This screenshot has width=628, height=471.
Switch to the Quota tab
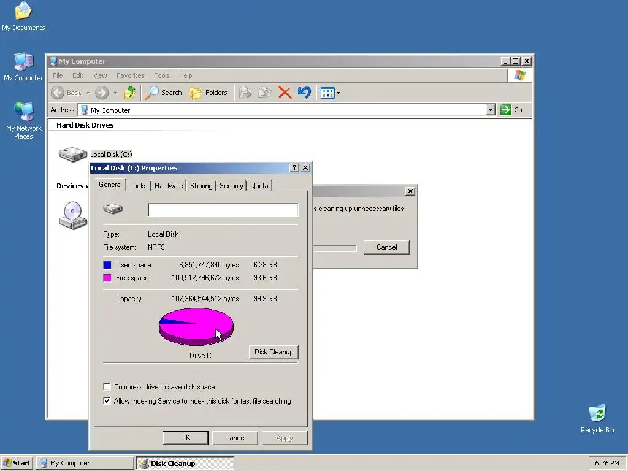259,186
